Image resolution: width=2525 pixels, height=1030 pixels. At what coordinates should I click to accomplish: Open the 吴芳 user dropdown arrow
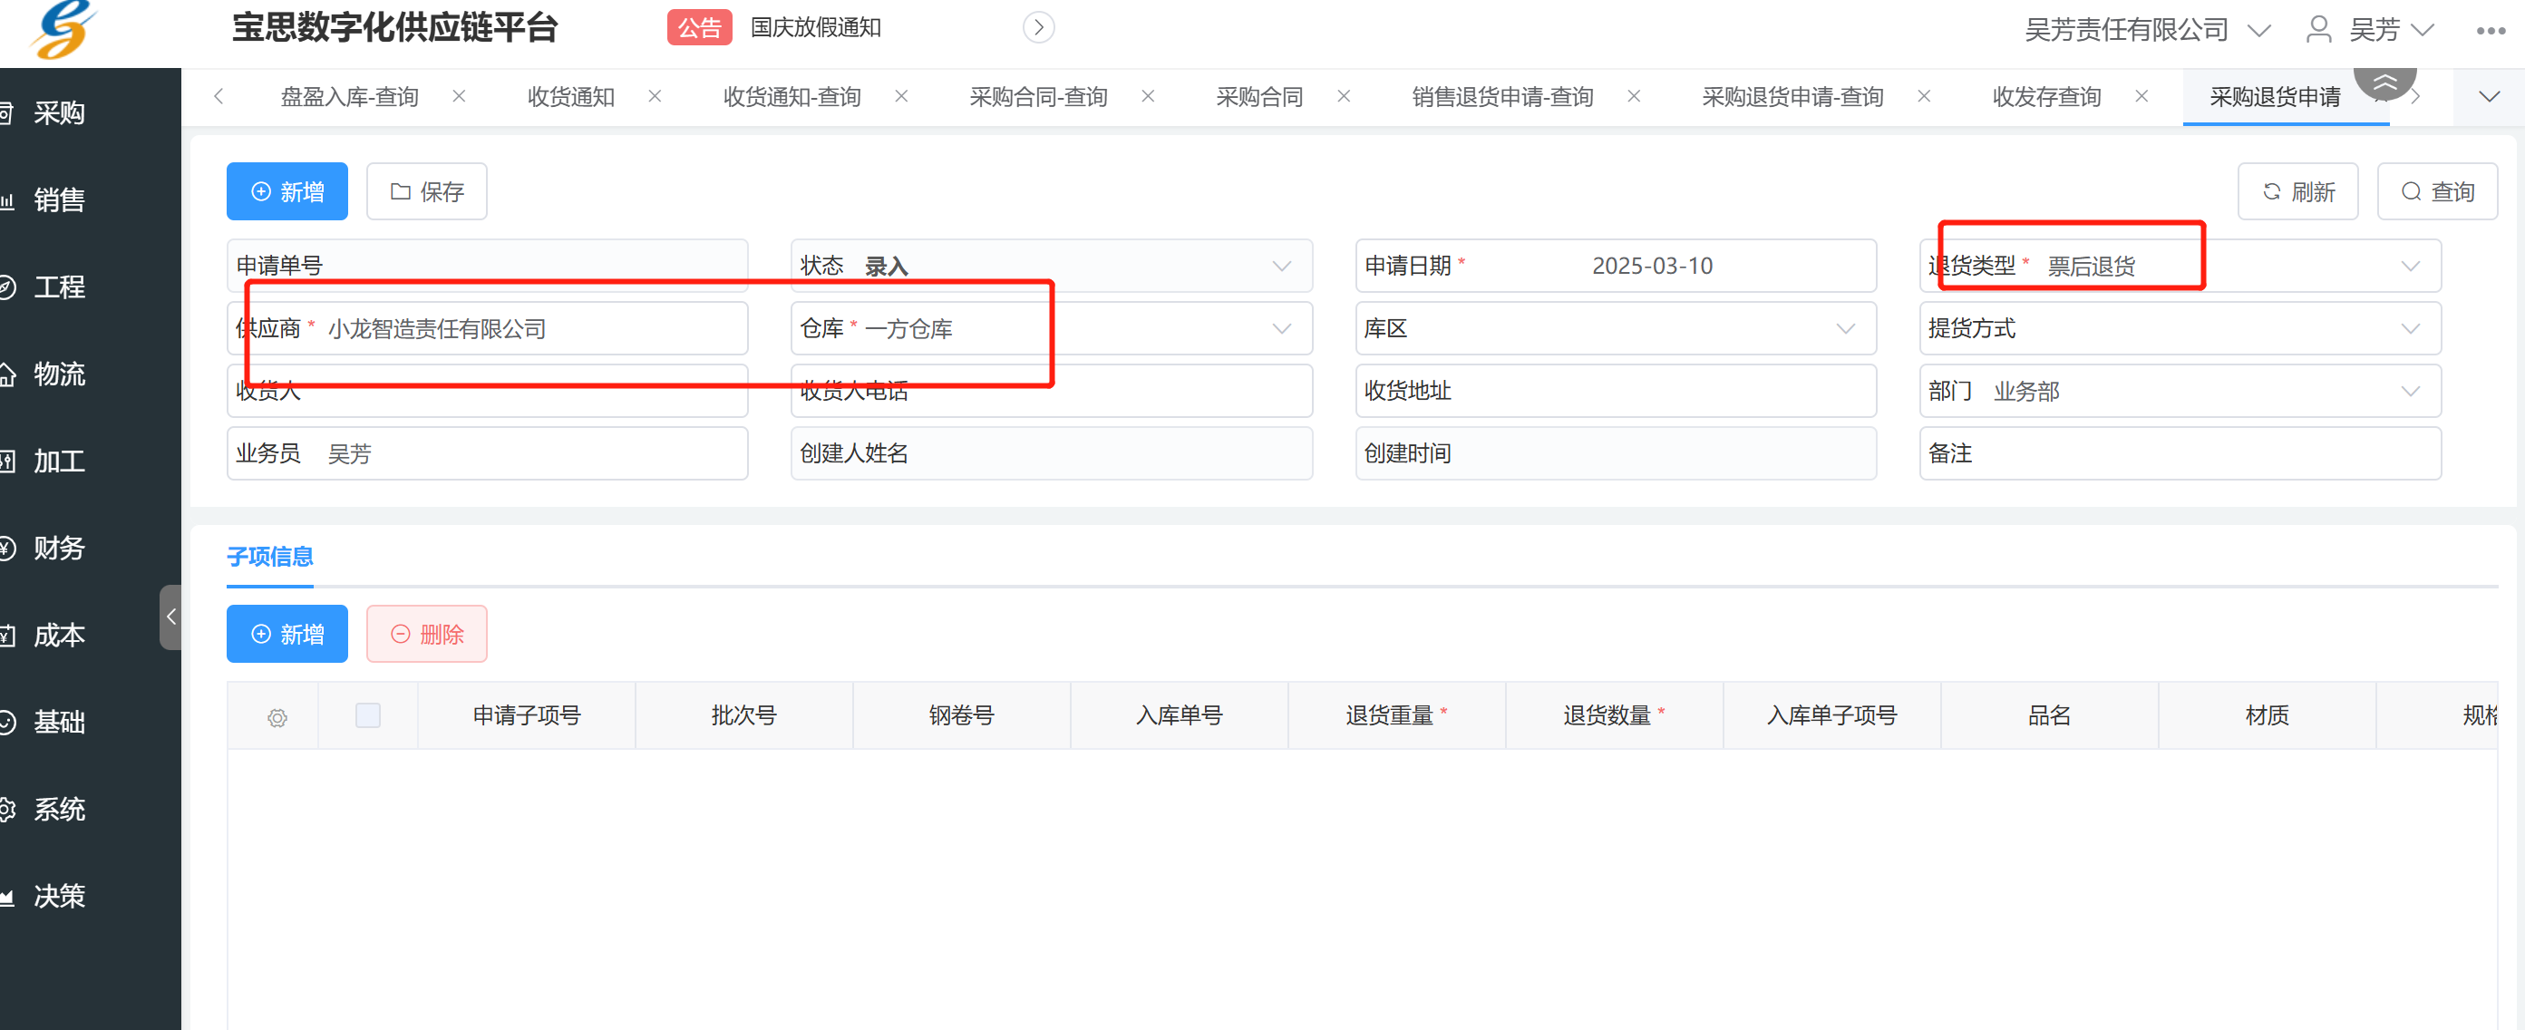coord(2422,31)
